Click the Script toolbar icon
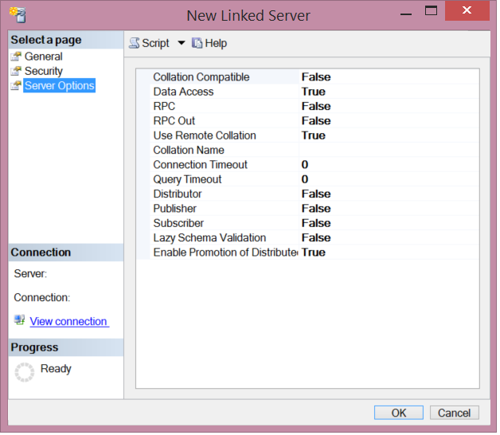 135,43
